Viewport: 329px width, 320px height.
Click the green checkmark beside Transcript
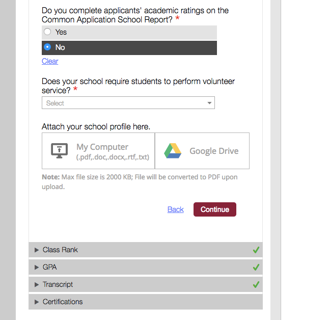tap(256, 284)
